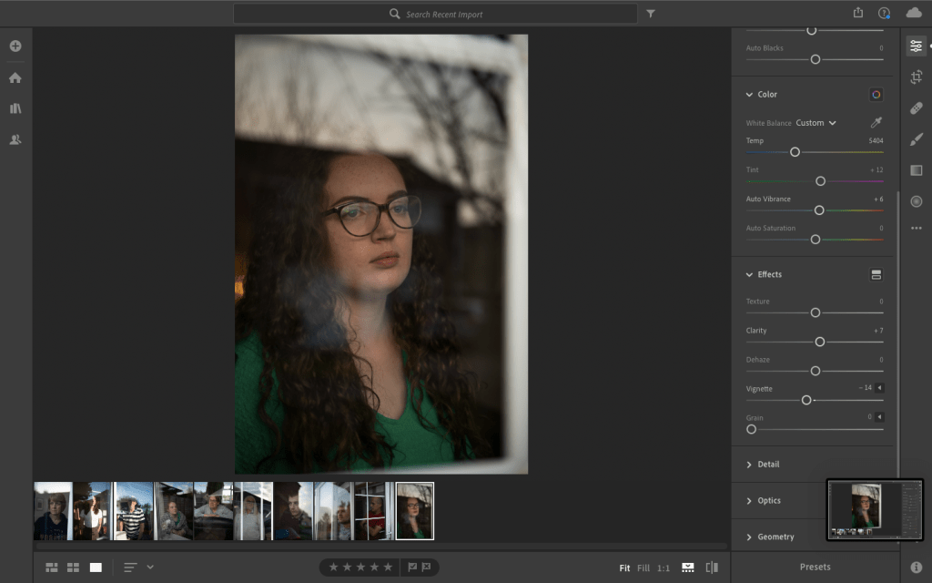This screenshot has width=932, height=583.
Task: Select the Crop & Rotate tool
Action: pos(917,77)
